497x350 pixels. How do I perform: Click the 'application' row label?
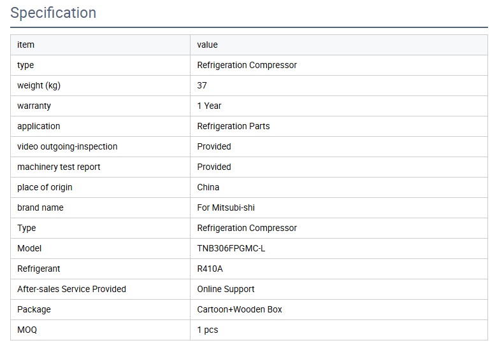39,126
